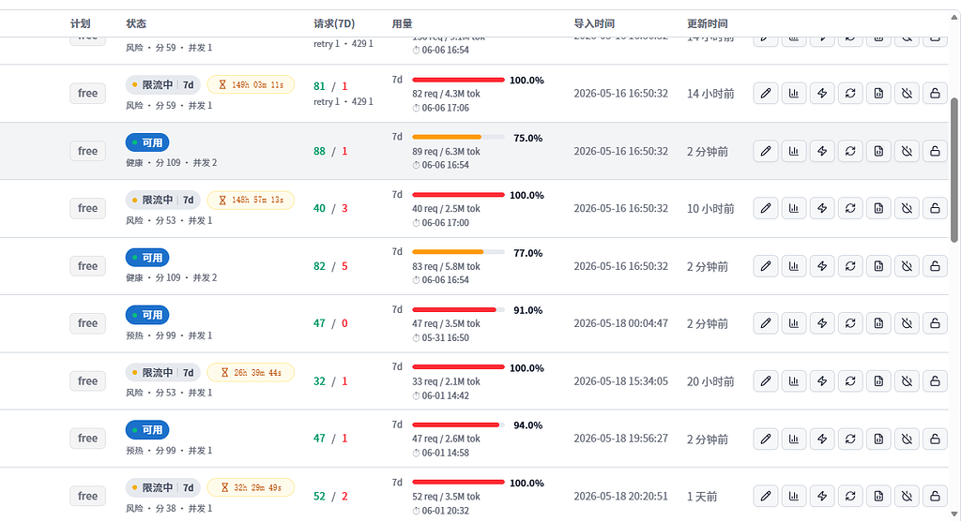Click the red 91.0% usage progress bar
Screen dimensions: 961x521
pyautogui.click(x=458, y=310)
